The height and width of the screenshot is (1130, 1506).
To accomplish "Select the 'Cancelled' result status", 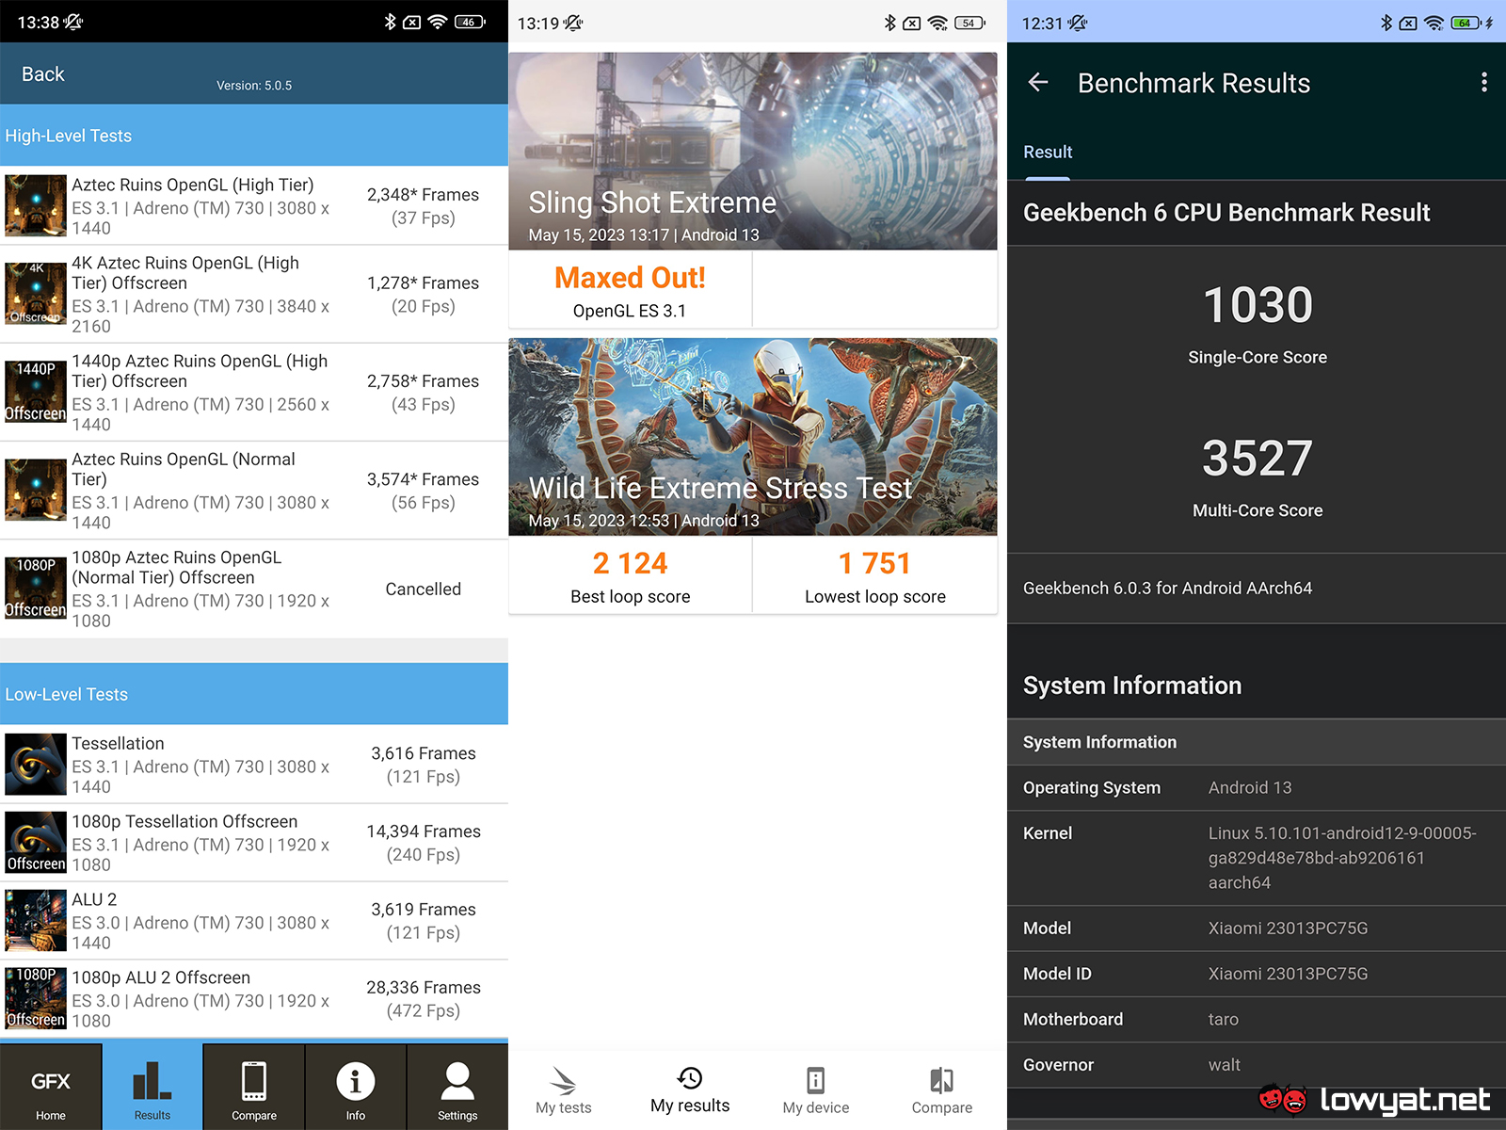I will click(423, 589).
